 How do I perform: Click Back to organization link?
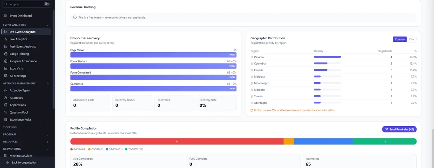click(x=22, y=163)
